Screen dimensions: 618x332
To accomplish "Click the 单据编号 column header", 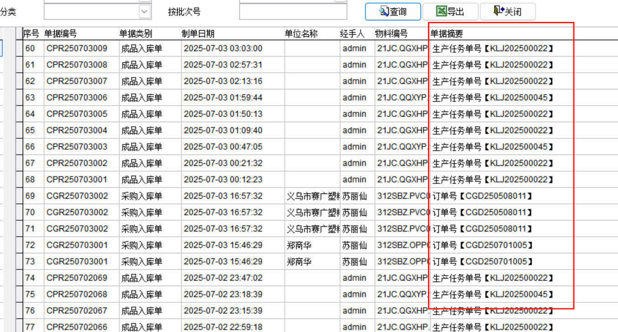I will click(60, 34).
